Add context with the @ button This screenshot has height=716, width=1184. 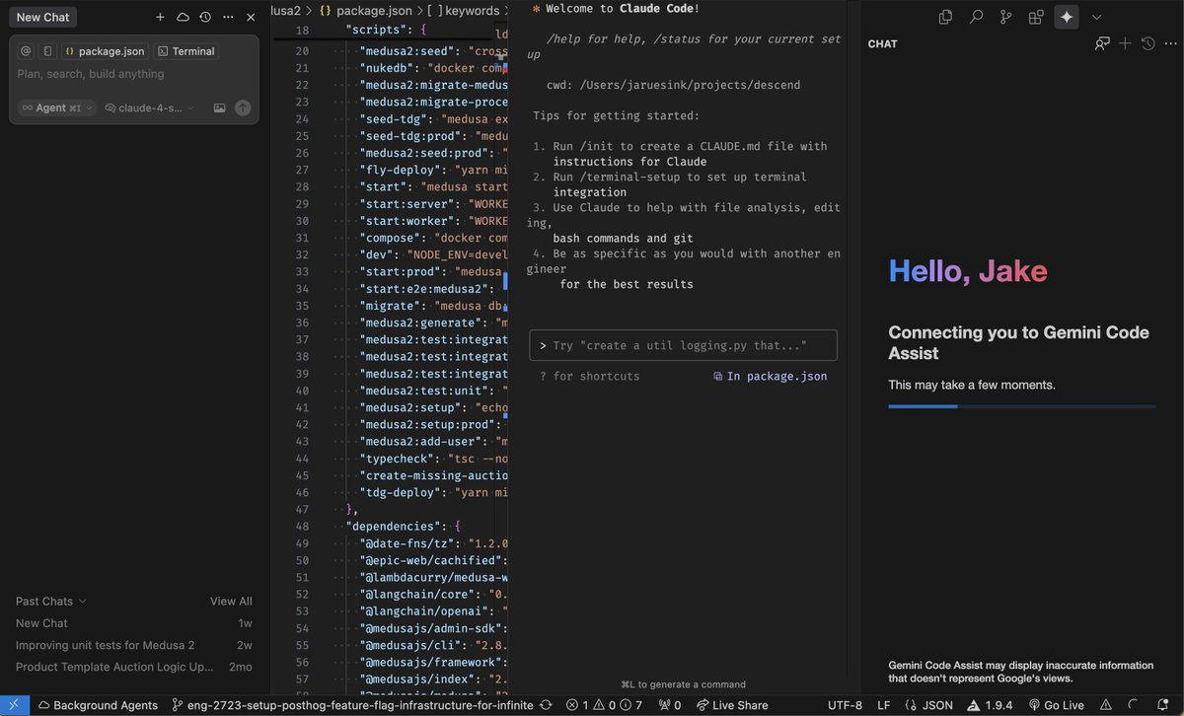coord(26,51)
